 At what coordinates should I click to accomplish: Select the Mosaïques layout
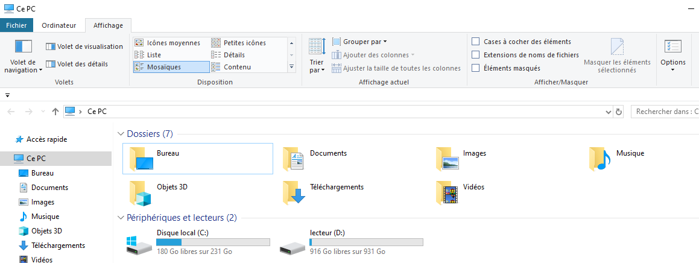coord(171,67)
